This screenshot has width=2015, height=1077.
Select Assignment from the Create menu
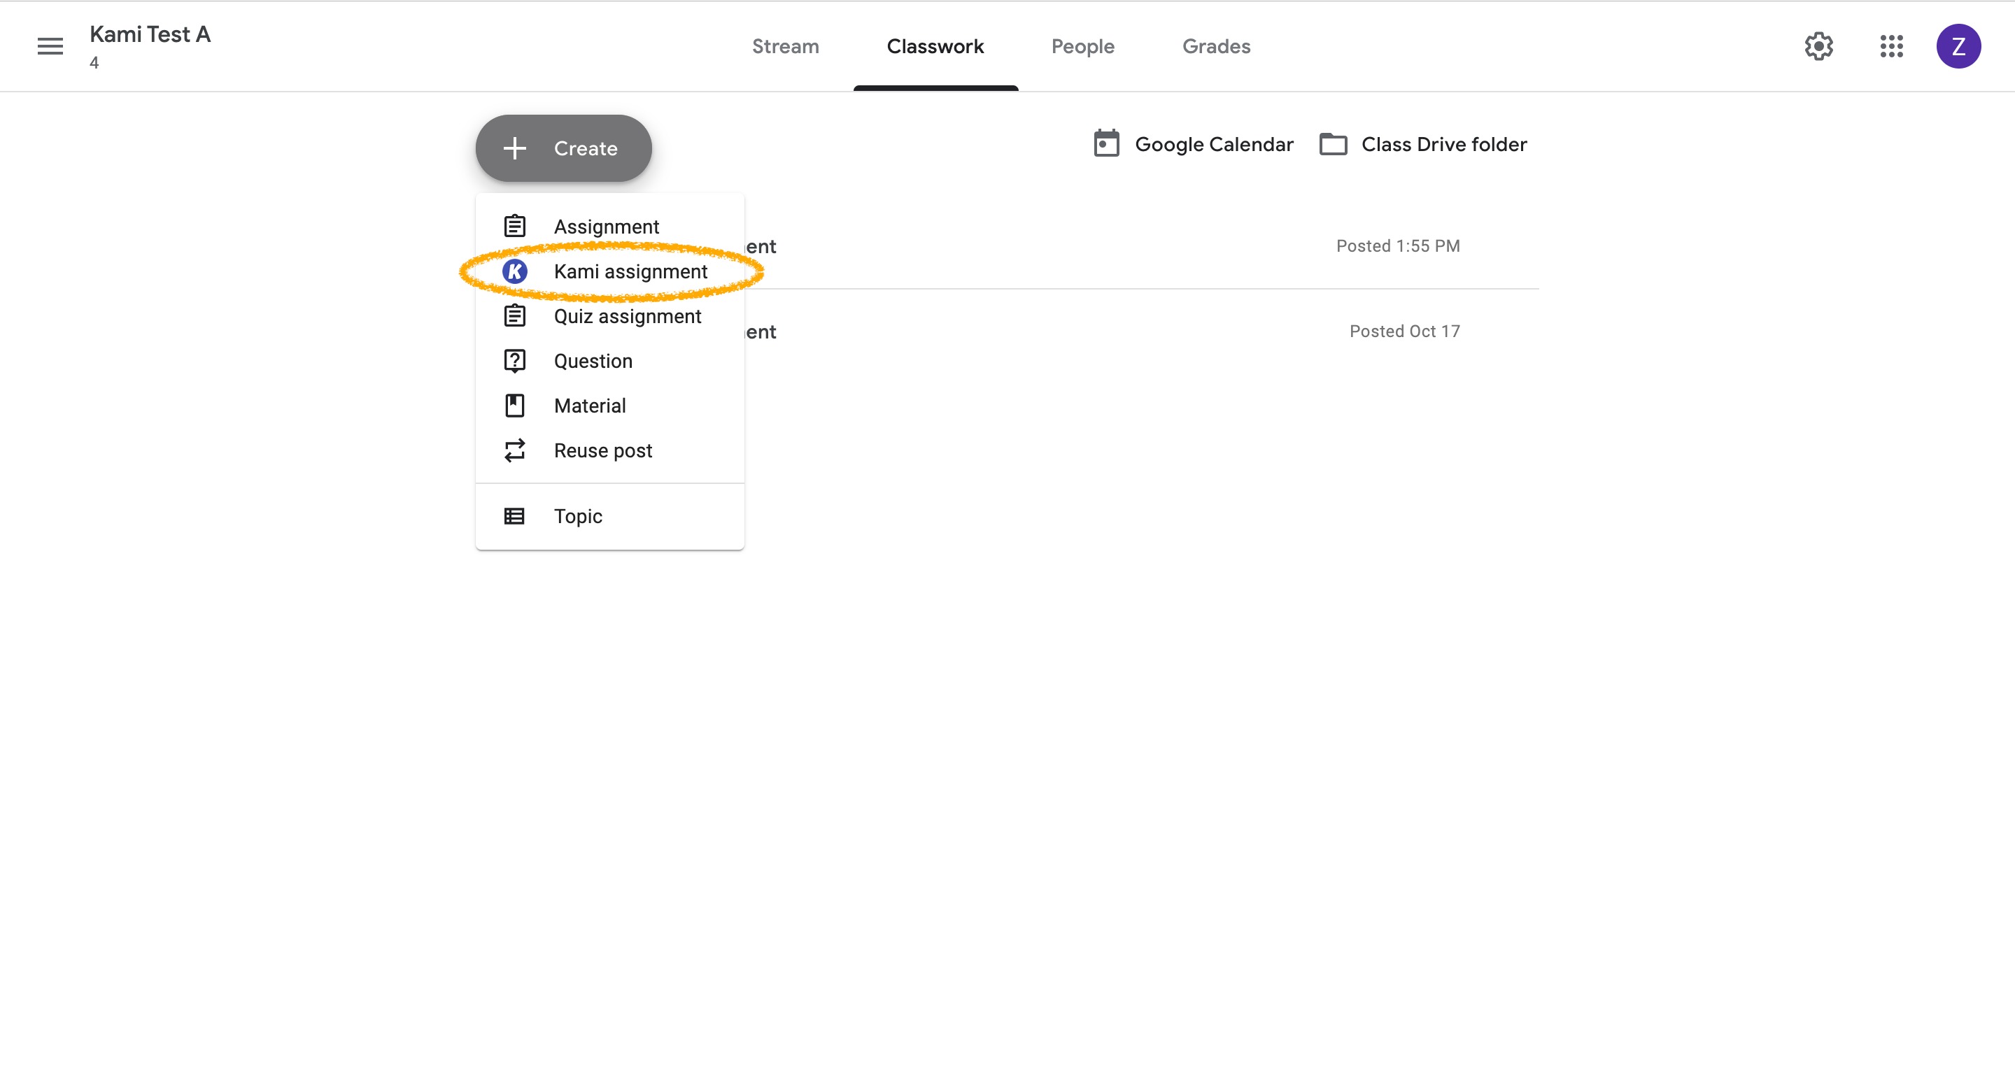[606, 227]
